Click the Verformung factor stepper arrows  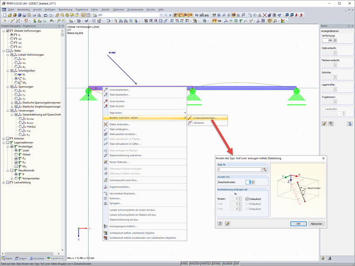coord(335,40)
